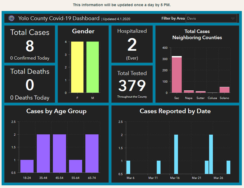This screenshot has height=188, width=244.
Task: Click the yellow female bar in Gender chart
Action: coord(77,67)
